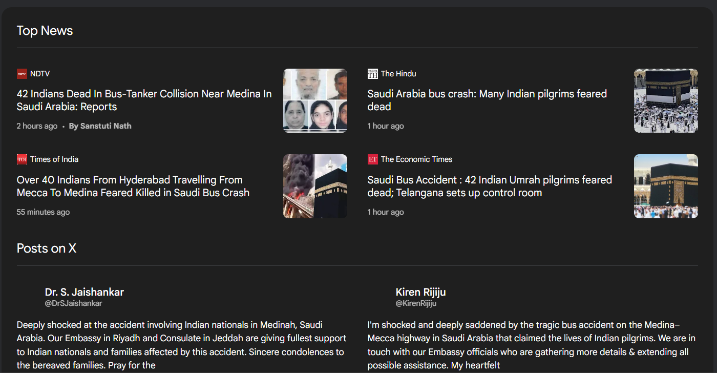Click the Times of India logo icon
Viewport: 717px width, 373px height.
coord(22,159)
